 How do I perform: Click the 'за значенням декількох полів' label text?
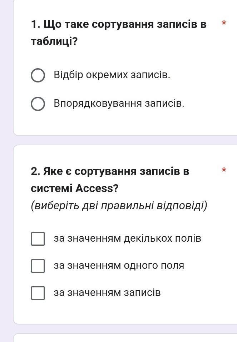tap(127, 238)
